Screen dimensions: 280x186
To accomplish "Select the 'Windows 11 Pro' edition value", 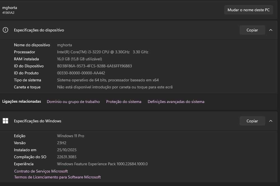I will coord(71,136).
